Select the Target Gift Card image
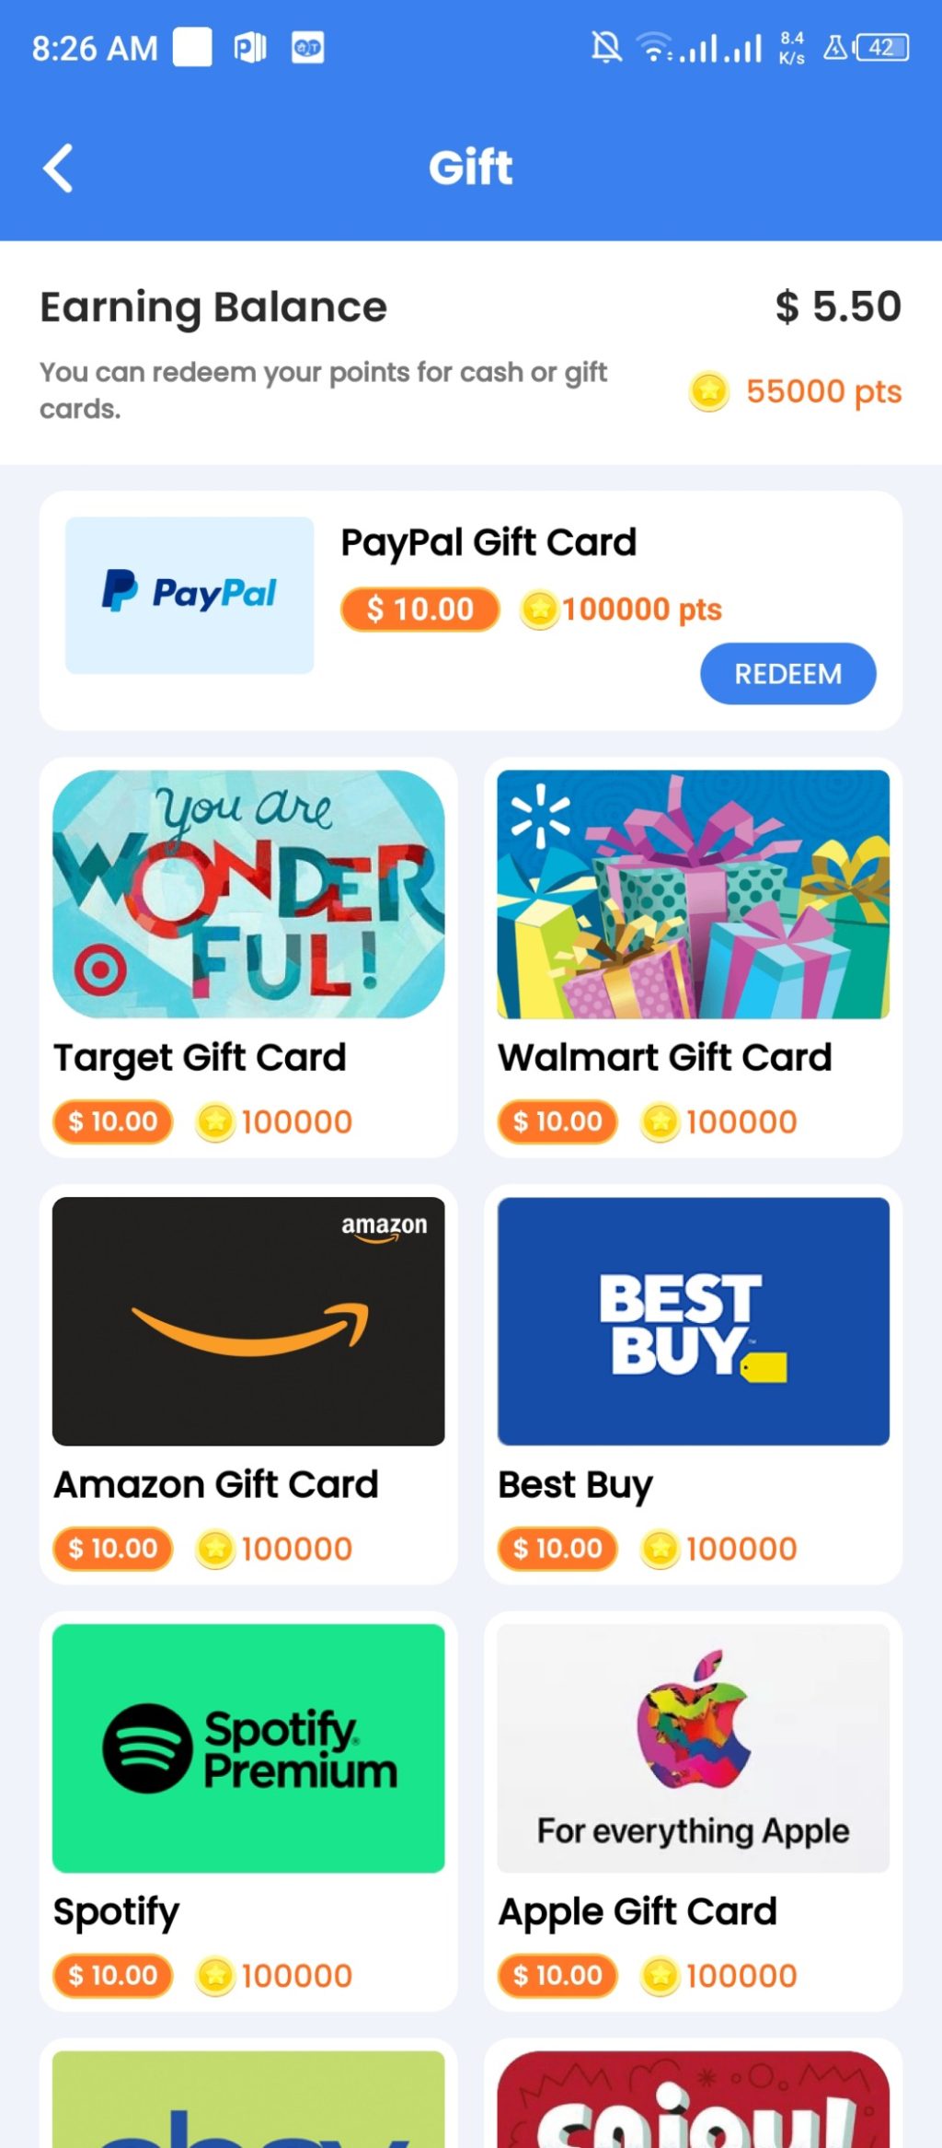Image resolution: width=942 pixels, height=2148 pixels. 248,894
